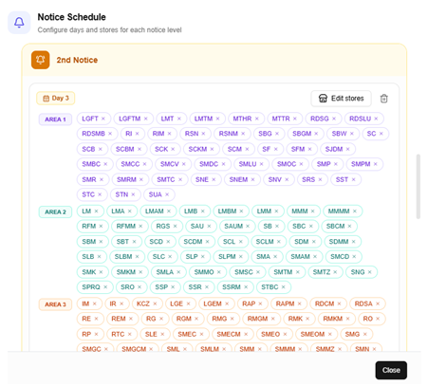Remove the SMEOM tag from Area 3

pos(330,334)
